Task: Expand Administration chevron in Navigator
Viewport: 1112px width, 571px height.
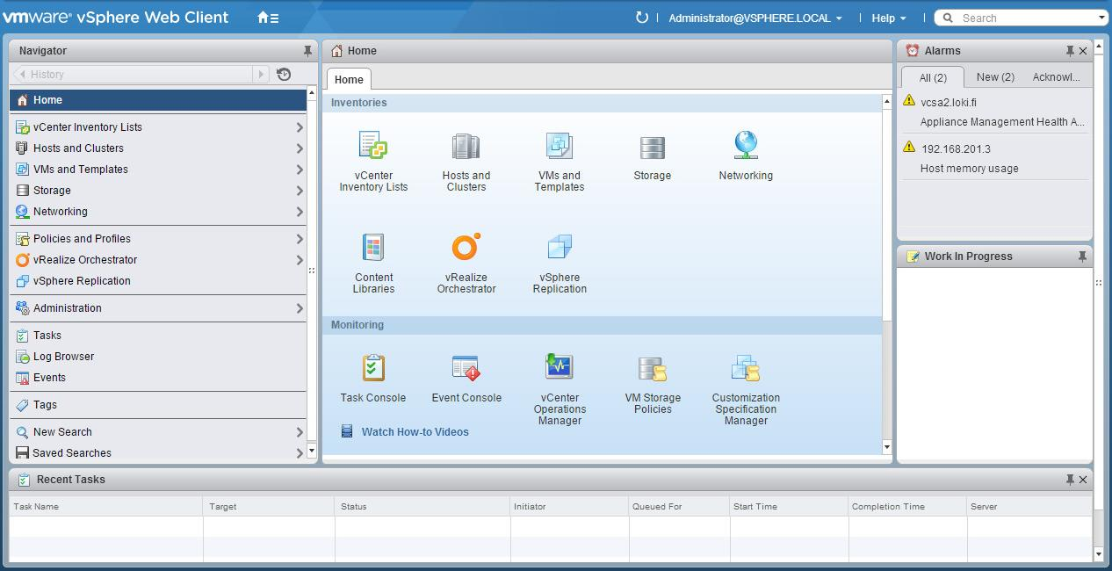Action: [300, 308]
